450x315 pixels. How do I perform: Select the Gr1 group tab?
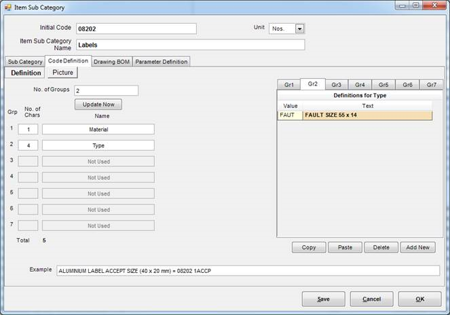288,85
